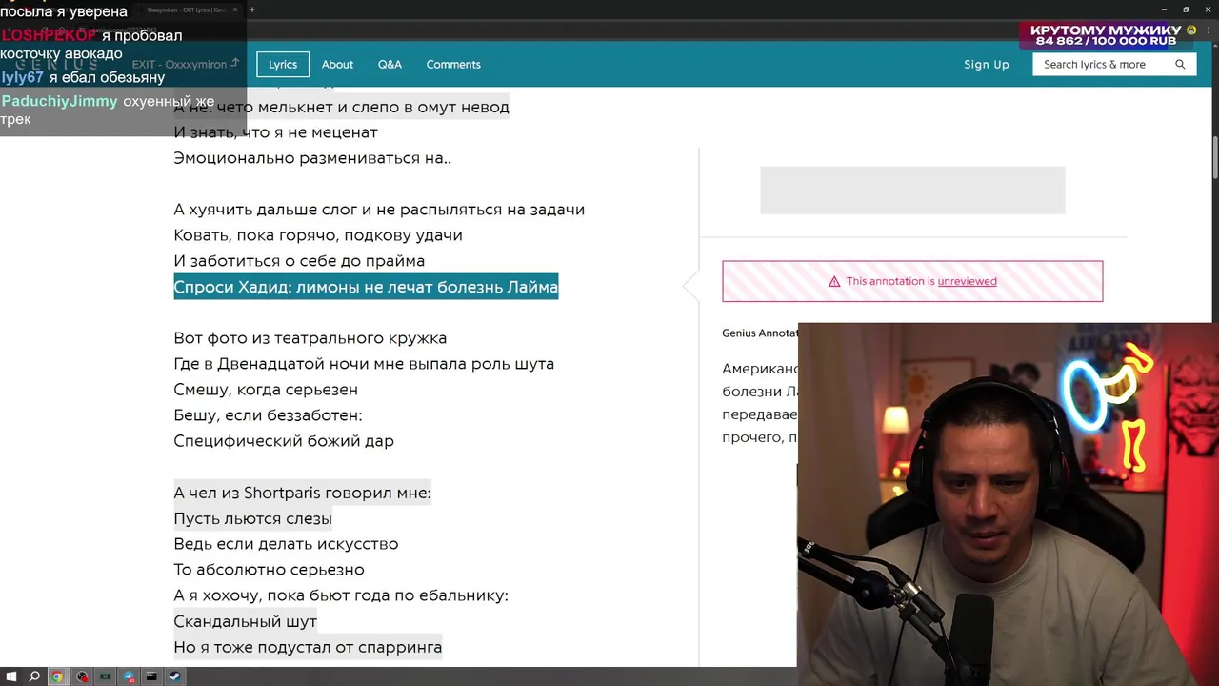
Task: Open annotation 'А чел из Shortparis говорил мне'
Action: click(302, 493)
